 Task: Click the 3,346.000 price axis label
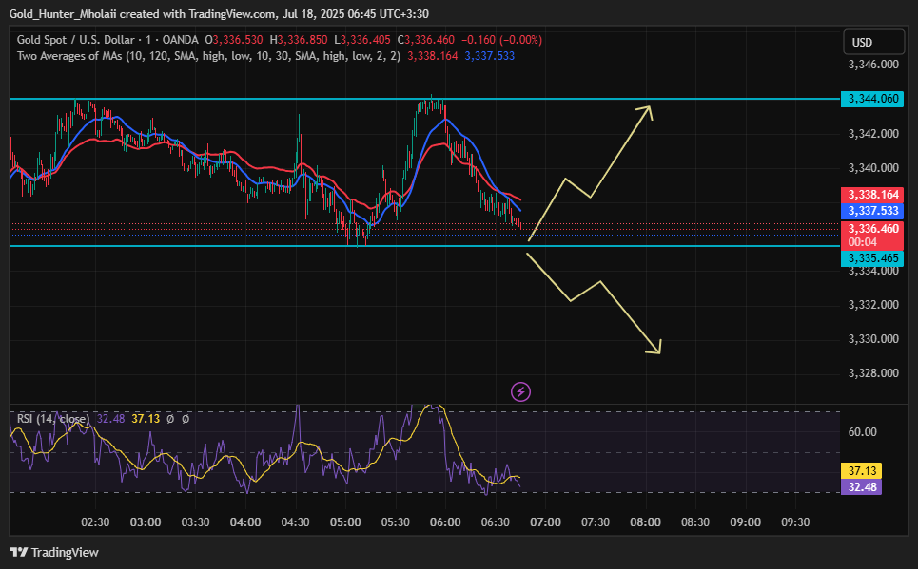click(873, 65)
